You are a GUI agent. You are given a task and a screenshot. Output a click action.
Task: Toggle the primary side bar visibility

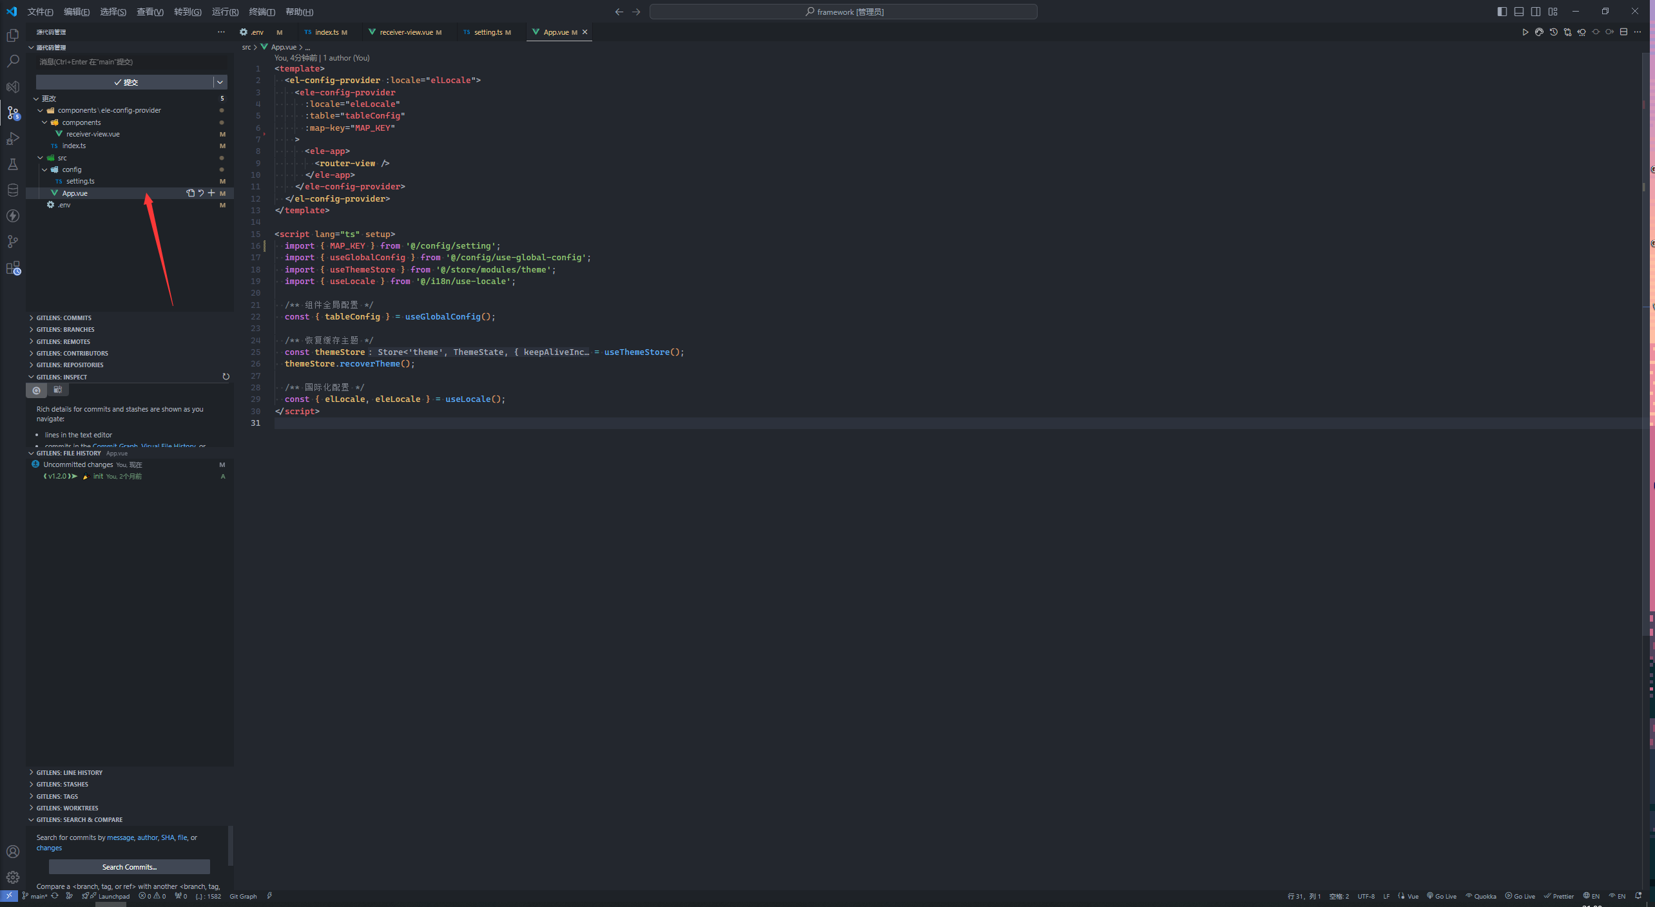(1502, 12)
